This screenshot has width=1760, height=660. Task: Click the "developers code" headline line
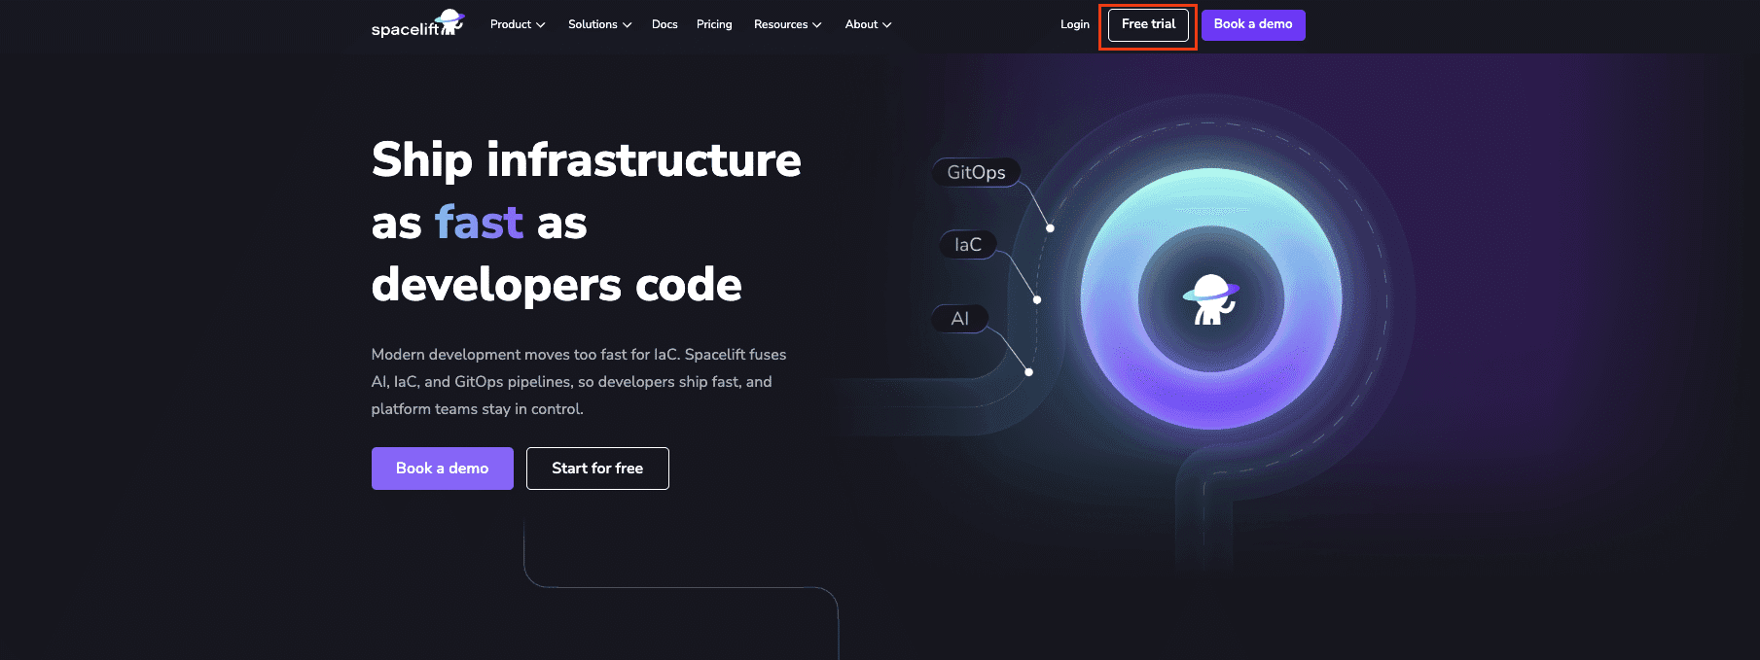click(557, 285)
